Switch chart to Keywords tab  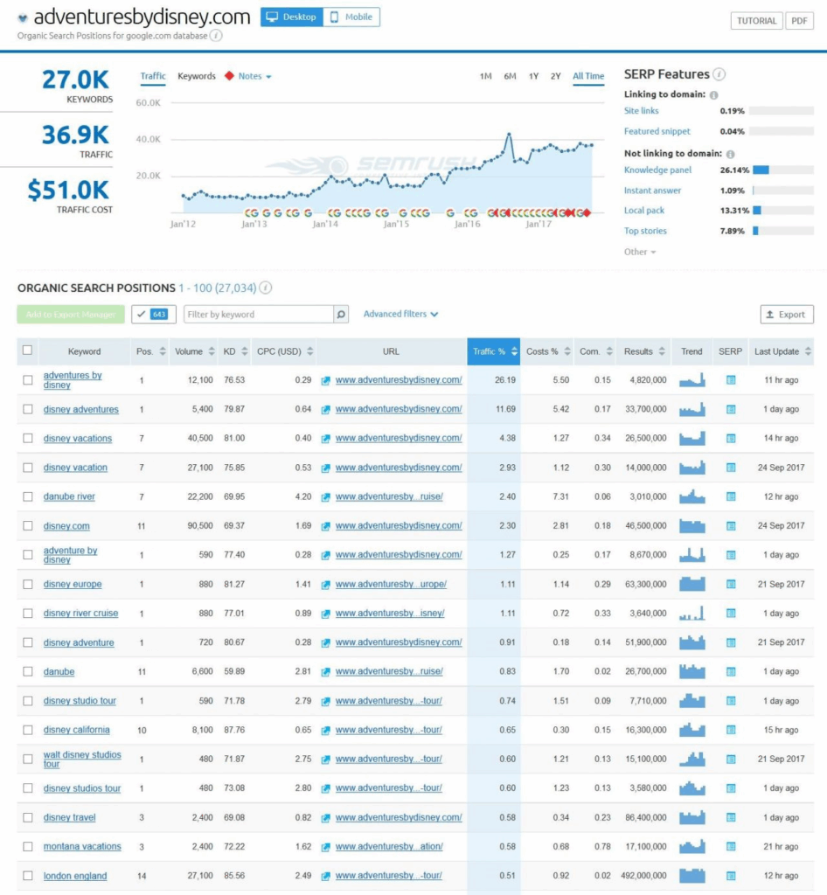(x=197, y=76)
